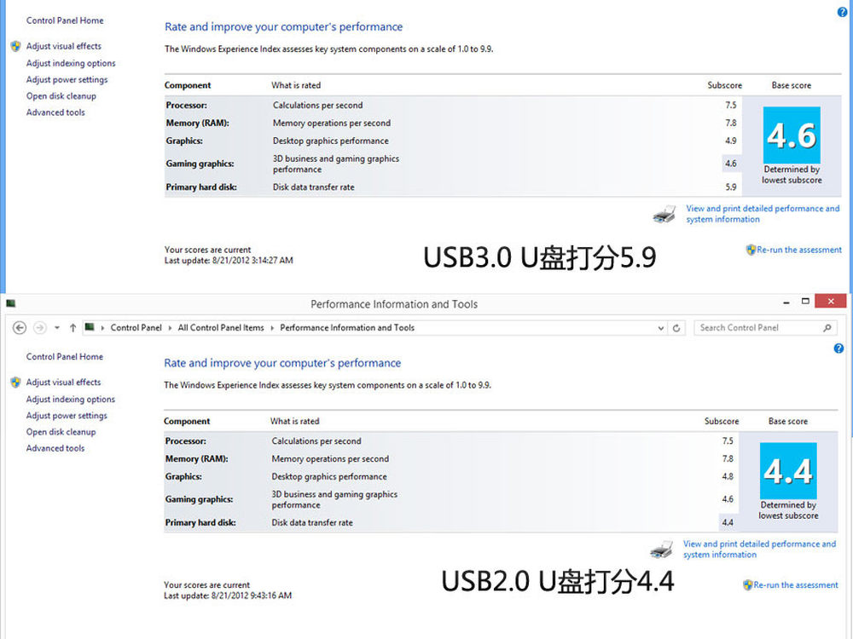
Task: Click Graphics subscore 4.9
Action: (x=731, y=141)
